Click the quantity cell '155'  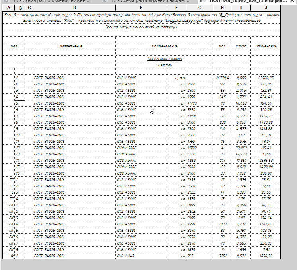tap(222, 167)
